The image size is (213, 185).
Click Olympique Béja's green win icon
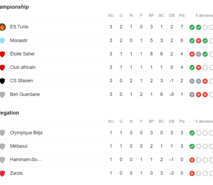(x=192, y=133)
